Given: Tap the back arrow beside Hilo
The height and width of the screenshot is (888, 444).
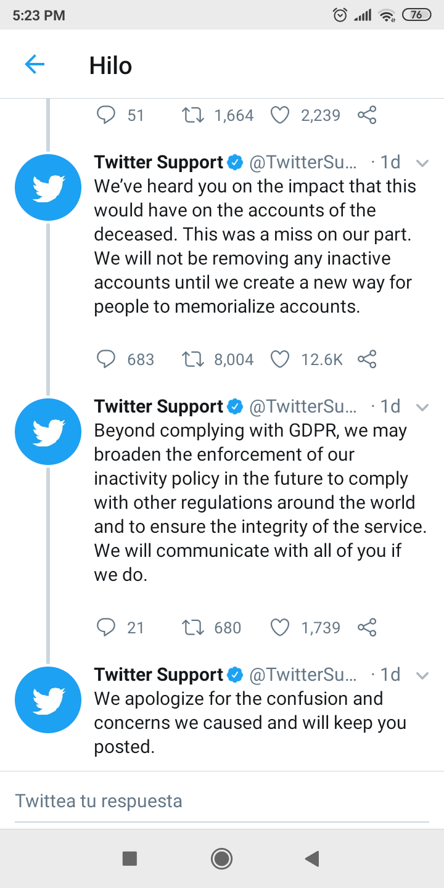Looking at the screenshot, I should coord(35,64).
